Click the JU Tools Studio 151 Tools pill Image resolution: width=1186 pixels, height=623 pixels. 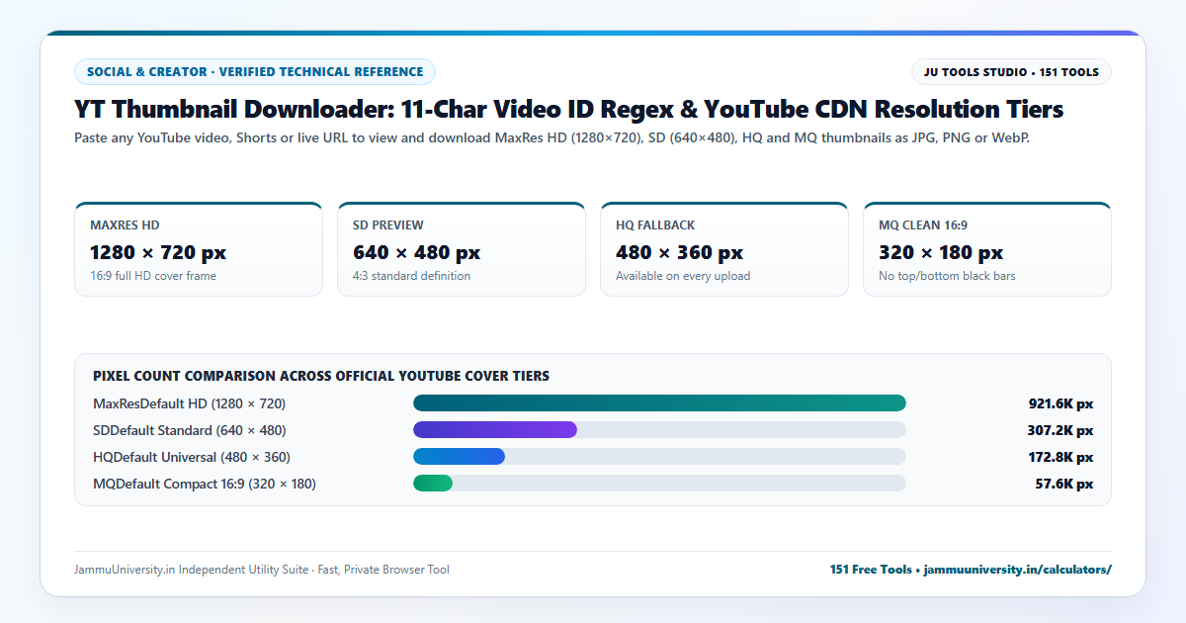click(x=1011, y=72)
